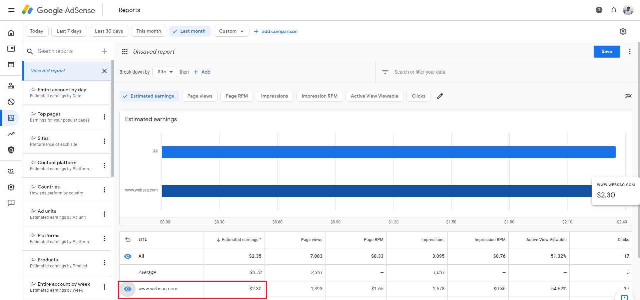Click the www.websaq.com bar in chart

pos(377,191)
